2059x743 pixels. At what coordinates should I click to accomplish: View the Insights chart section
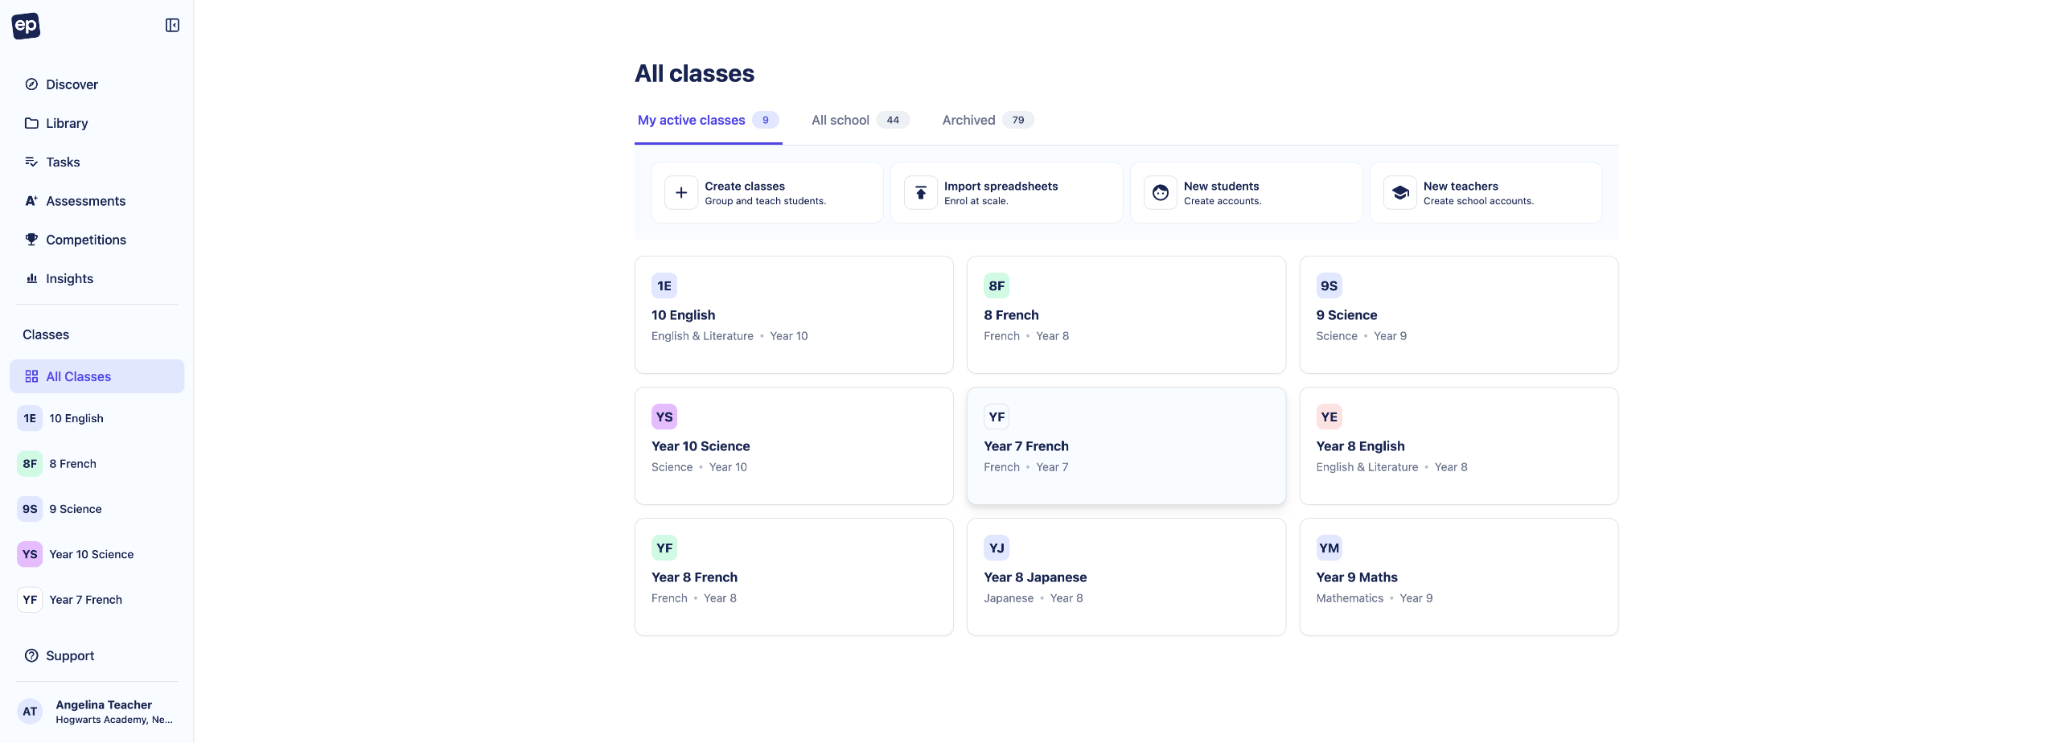[69, 278]
